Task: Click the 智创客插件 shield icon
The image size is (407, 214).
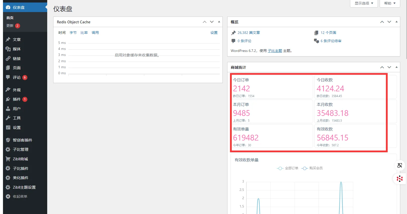Action: [8, 140]
